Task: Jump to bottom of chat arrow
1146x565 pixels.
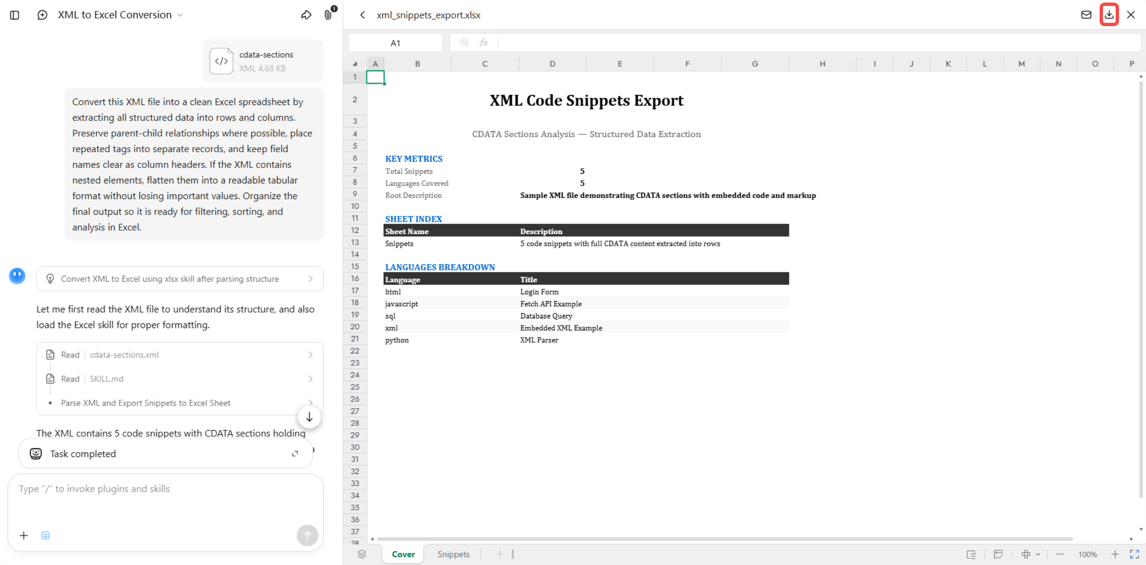Action: click(x=309, y=417)
